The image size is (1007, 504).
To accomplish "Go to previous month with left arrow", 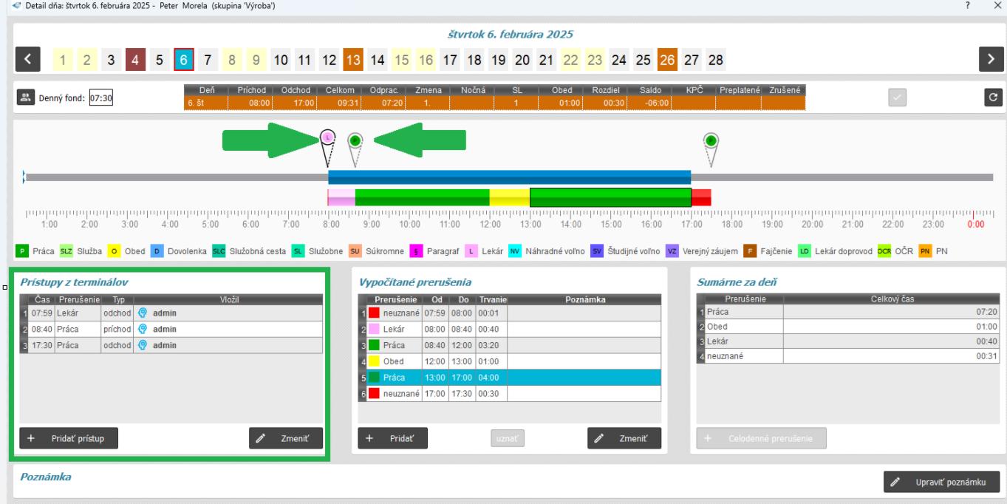I will pyautogui.click(x=27, y=59).
